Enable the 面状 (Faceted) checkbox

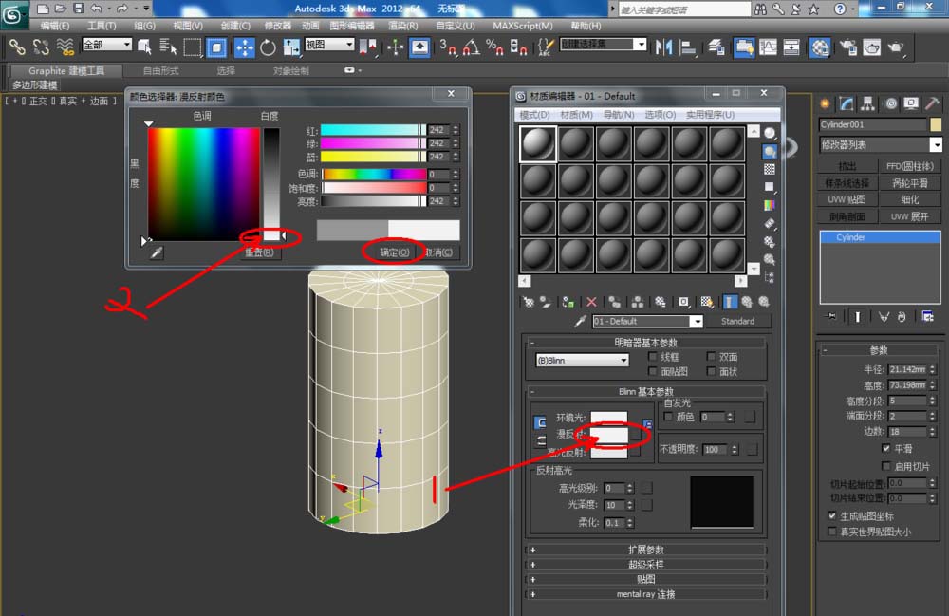click(x=711, y=371)
